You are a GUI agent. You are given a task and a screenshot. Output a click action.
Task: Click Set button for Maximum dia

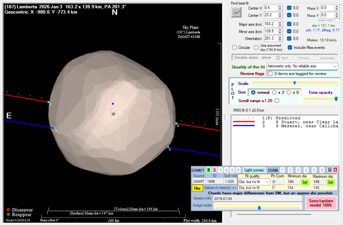pos(330,182)
